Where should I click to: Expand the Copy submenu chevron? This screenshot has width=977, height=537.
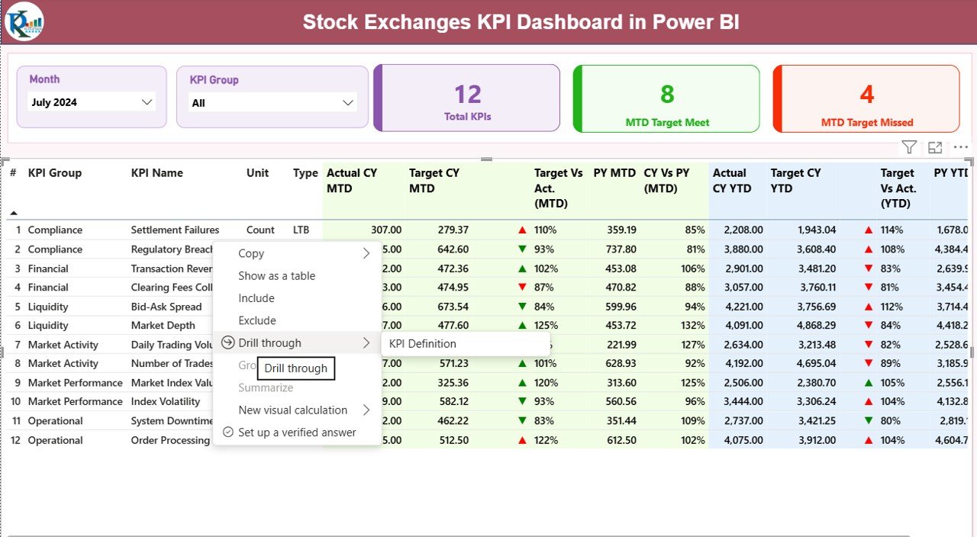367,253
